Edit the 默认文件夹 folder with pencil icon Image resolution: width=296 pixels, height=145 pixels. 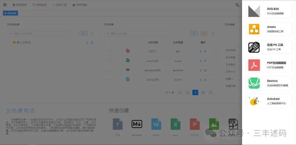pos(87,43)
